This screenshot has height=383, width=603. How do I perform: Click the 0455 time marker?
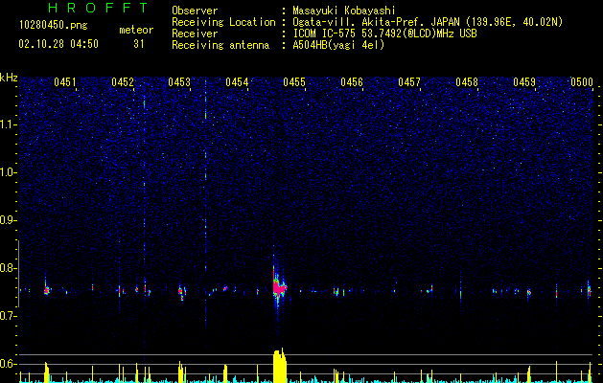point(294,81)
